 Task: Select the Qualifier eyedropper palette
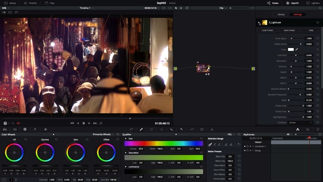(x=141, y=129)
